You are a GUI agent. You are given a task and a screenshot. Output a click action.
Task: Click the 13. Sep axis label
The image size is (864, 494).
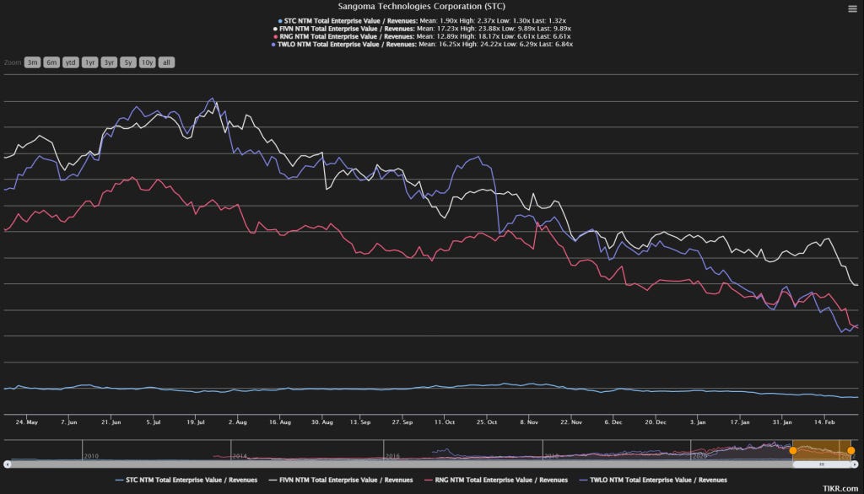pyautogui.click(x=359, y=422)
